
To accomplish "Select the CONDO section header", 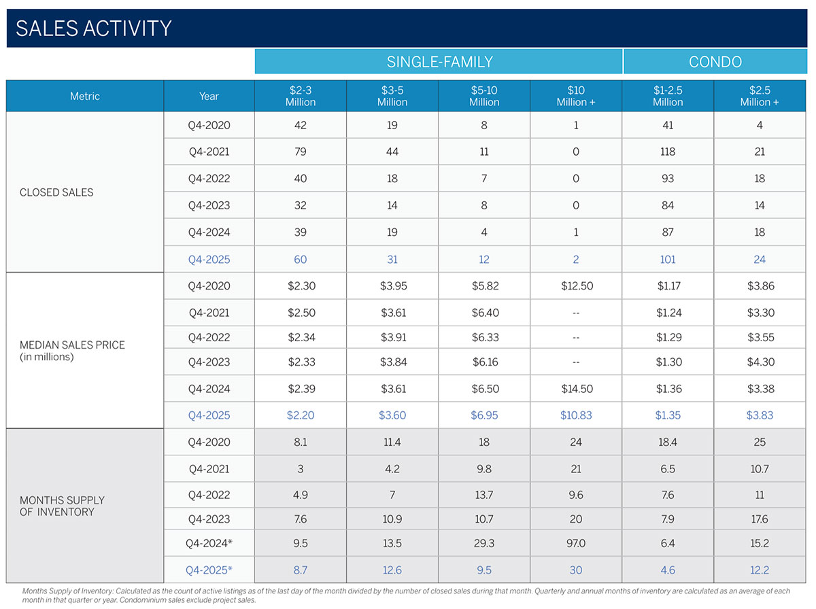I will click(x=715, y=61).
